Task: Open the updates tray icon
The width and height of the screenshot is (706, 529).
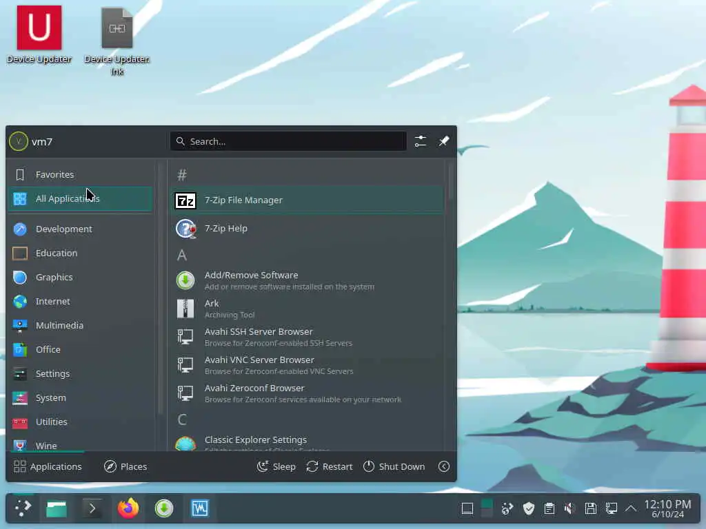Action: (x=507, y=509)
